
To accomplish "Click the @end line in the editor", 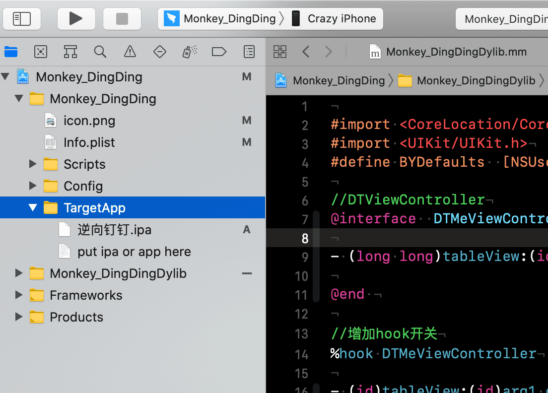I will pyautogui.click(x=347, y=294).
